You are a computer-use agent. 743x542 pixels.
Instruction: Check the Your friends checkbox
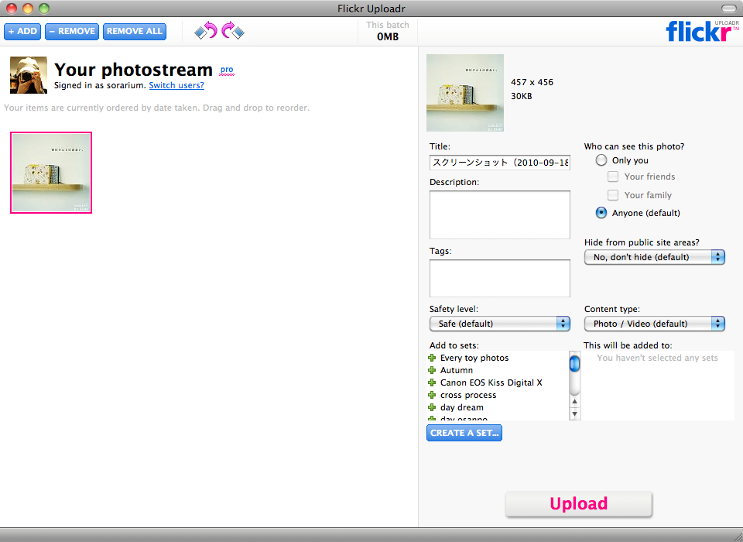[613, 177]
